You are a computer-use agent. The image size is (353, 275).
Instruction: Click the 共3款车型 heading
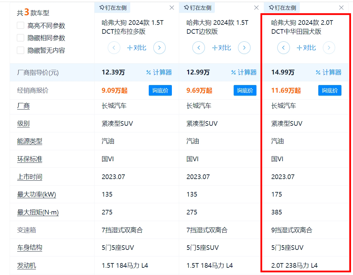pyautogui.click(x=33, y=12)
